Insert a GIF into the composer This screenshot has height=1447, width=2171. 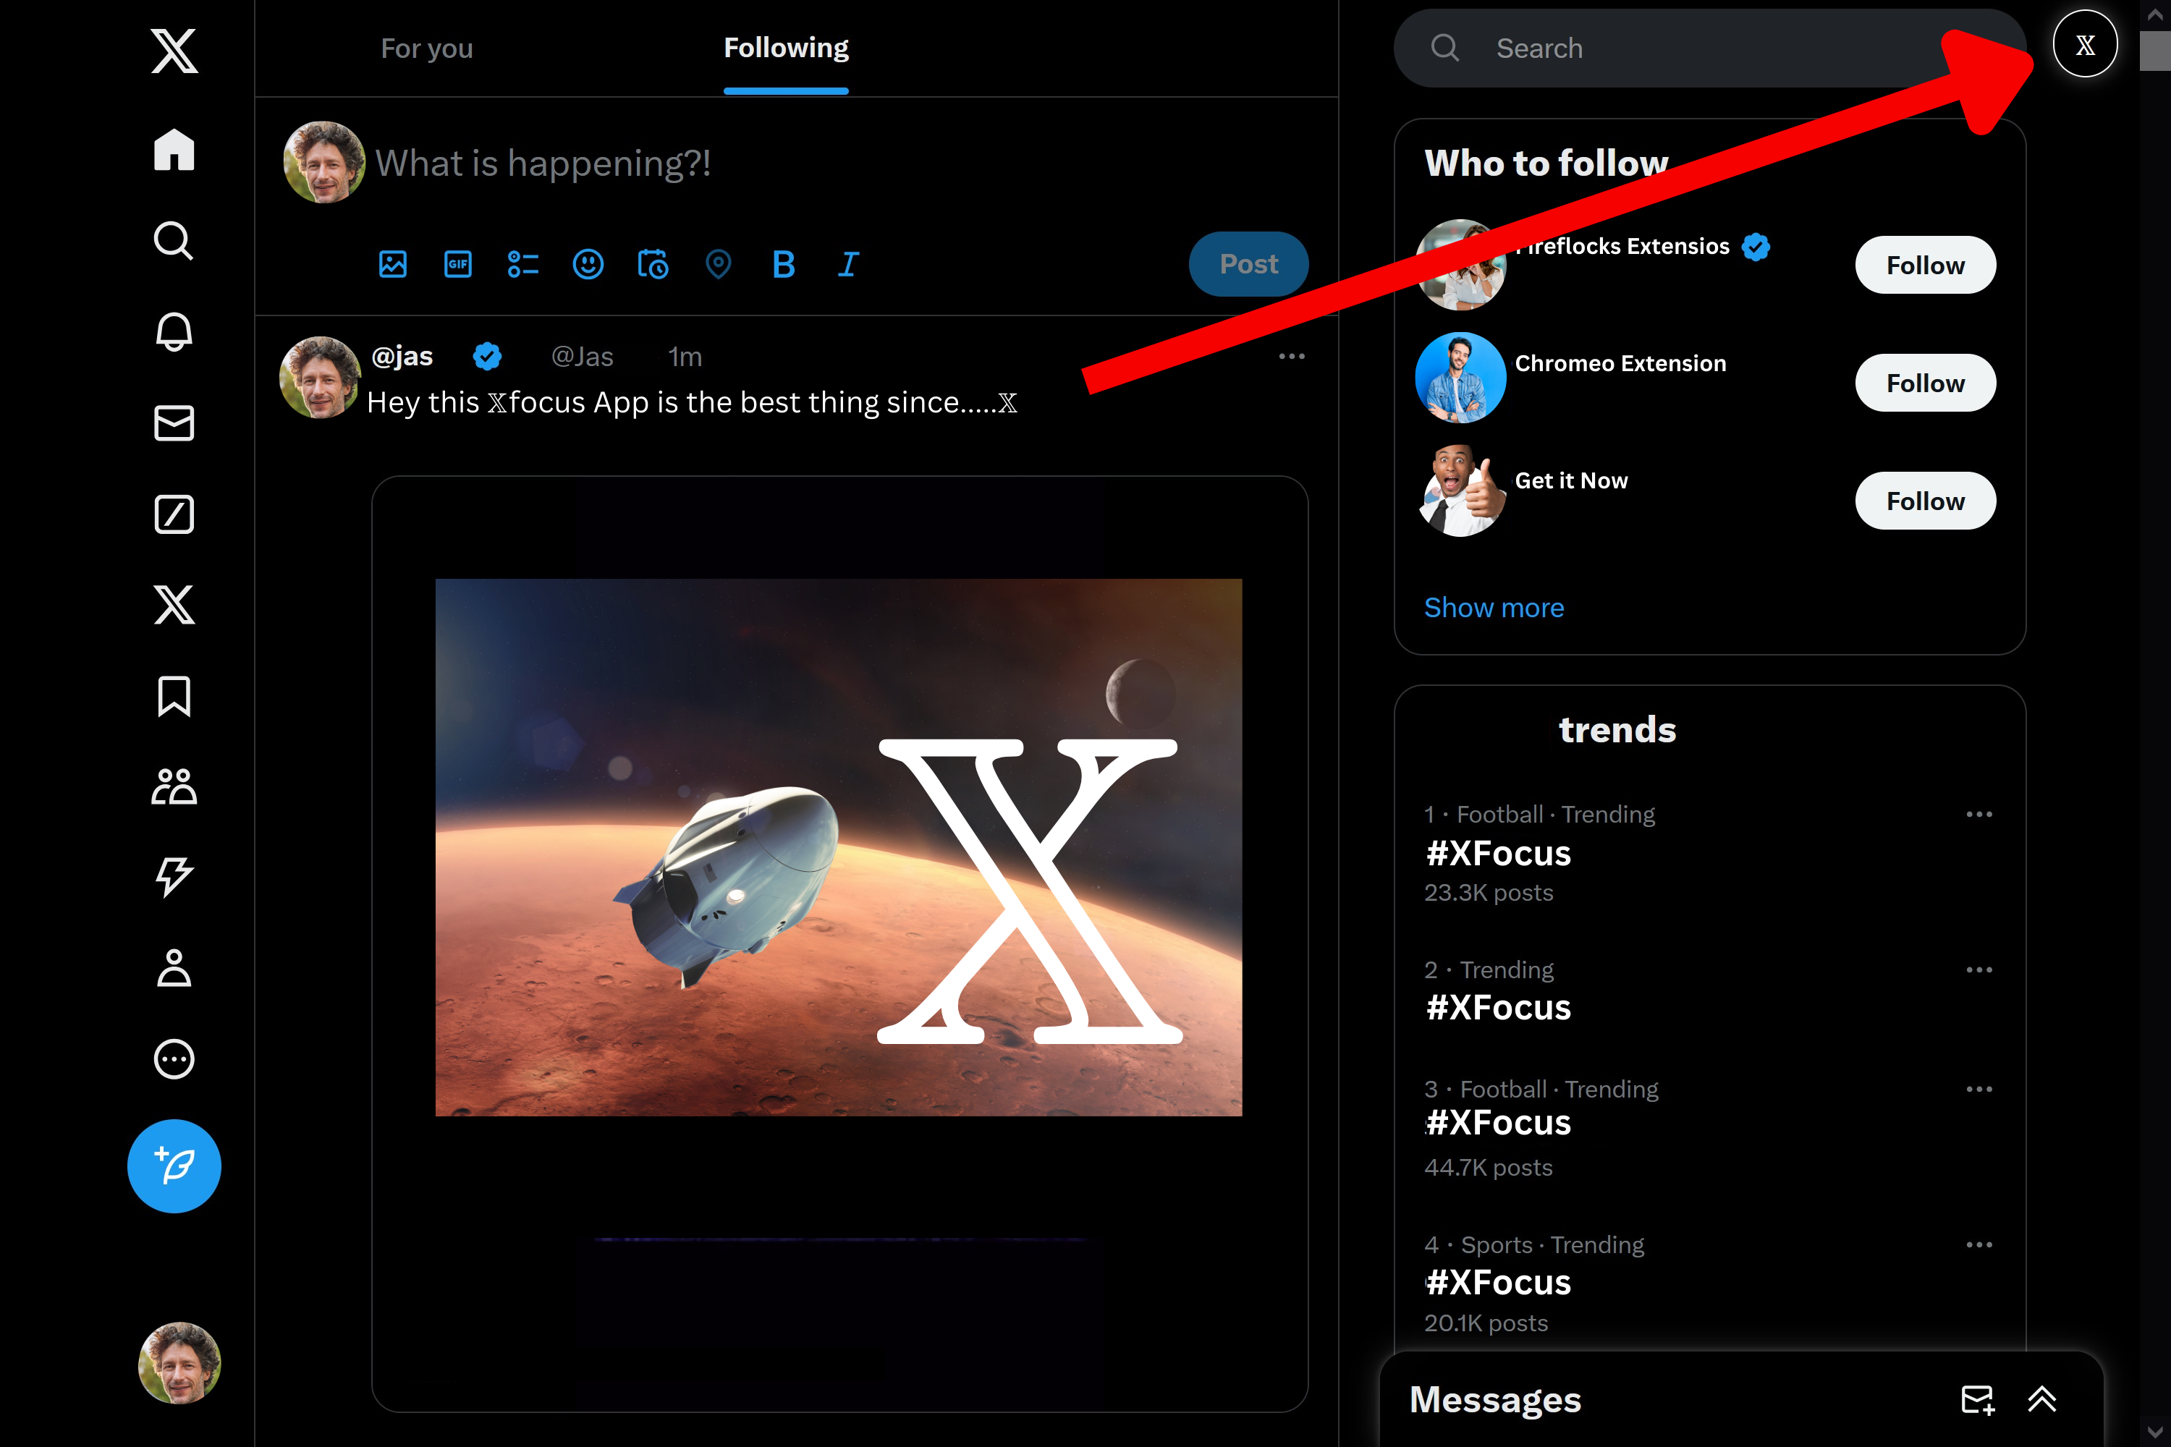pos(458,265)
